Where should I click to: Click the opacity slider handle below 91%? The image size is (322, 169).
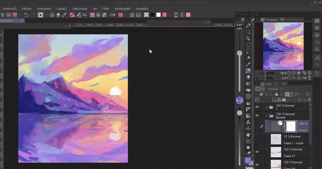[239, 113]
